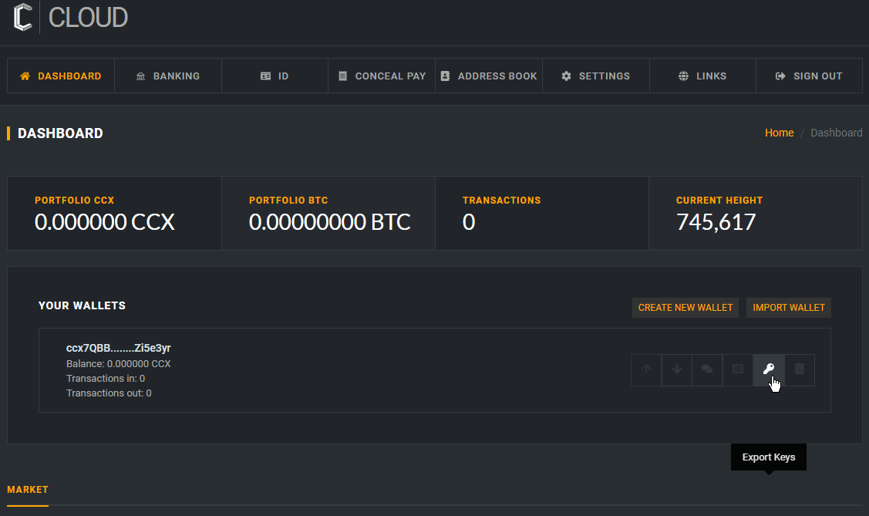Navigate to Conceal Pay
Image resolution: width=869 pixels, height=516 pixels.
382,76
